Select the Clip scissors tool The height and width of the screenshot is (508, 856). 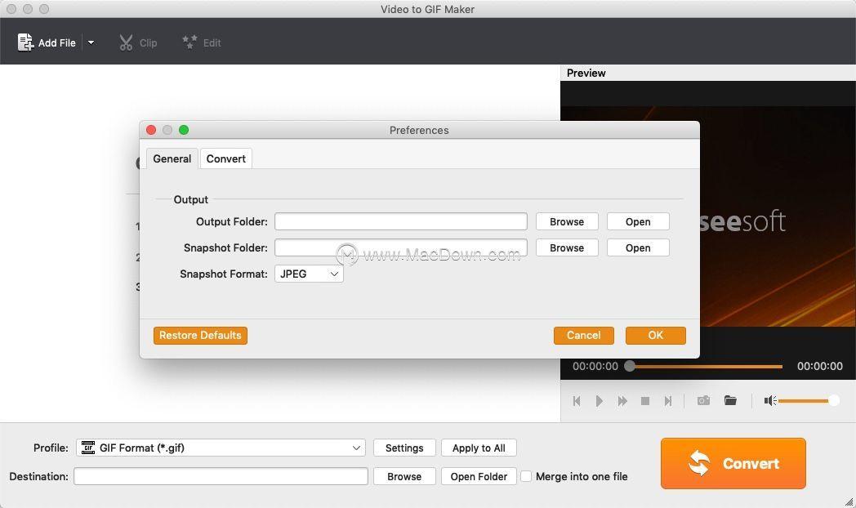(x=126, y=42)
